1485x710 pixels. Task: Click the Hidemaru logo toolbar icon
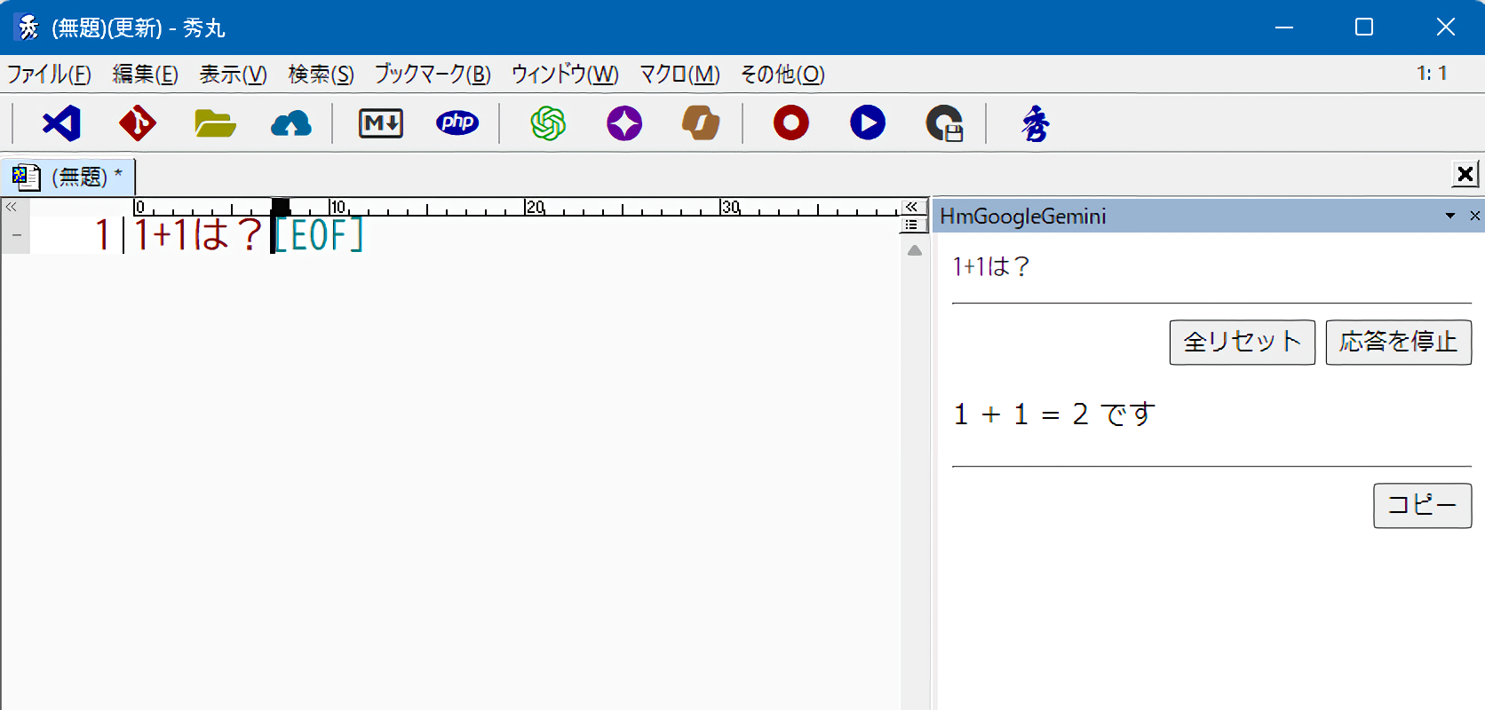1035,123
